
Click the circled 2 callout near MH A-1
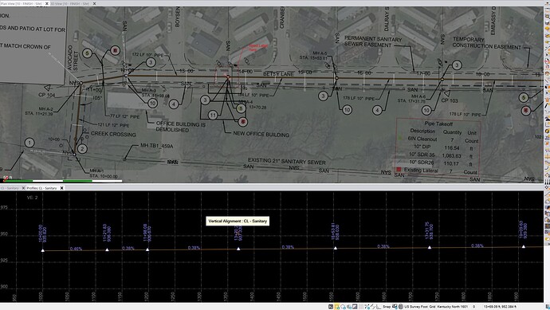click(82, 149)
